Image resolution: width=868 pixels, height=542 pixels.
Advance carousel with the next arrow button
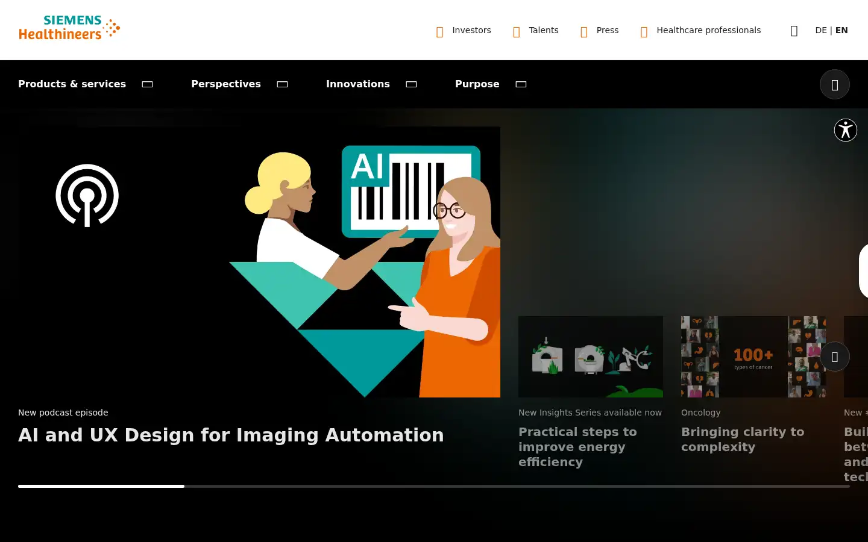tap(835, 357)
